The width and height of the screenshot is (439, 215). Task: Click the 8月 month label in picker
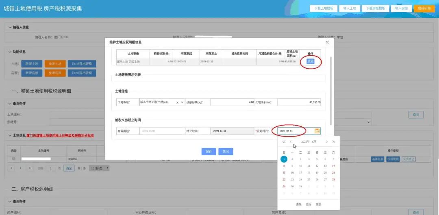[314, 142]
